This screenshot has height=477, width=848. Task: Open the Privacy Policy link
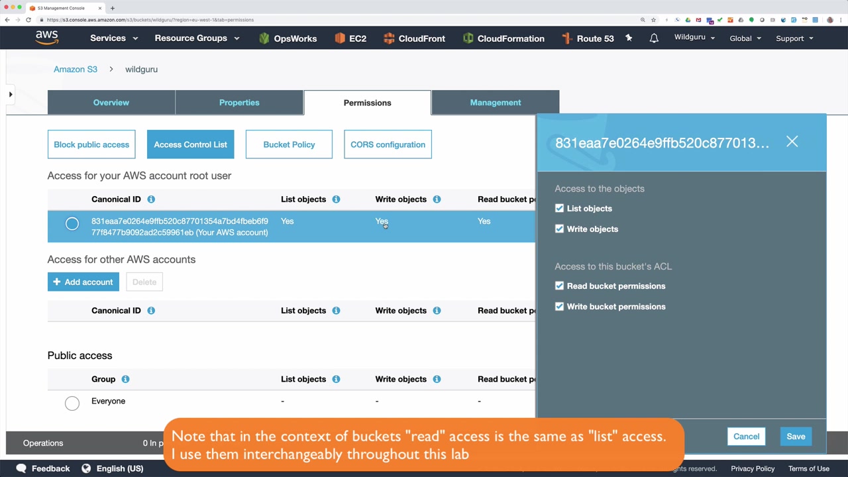[753, 469]
